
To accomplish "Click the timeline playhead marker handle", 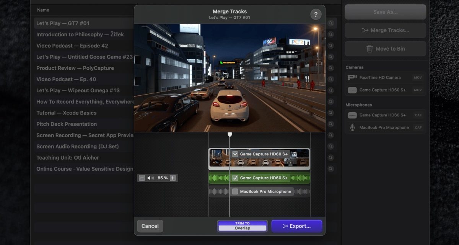I will (230, 134).
